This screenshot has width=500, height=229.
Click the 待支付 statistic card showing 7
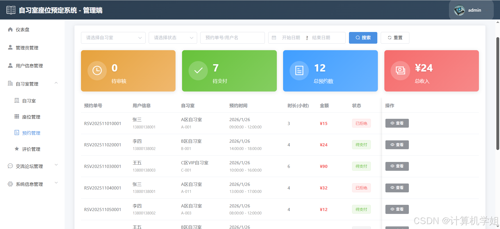point(229,71)
